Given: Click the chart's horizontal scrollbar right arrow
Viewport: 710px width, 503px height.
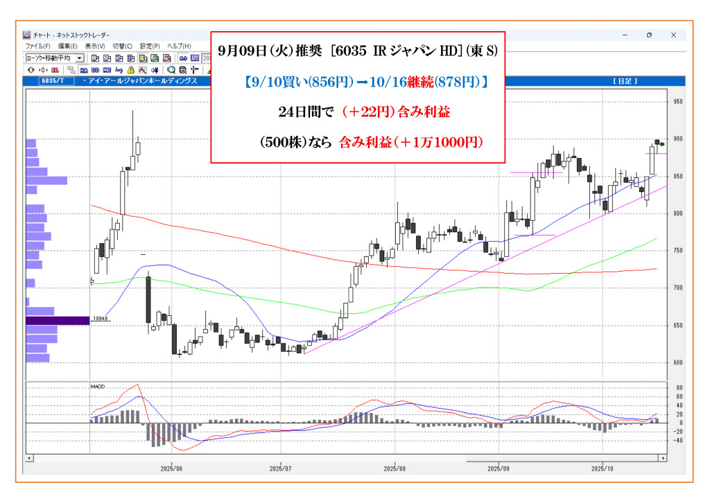Looking at the screenshot, I should tap(664, 458).
